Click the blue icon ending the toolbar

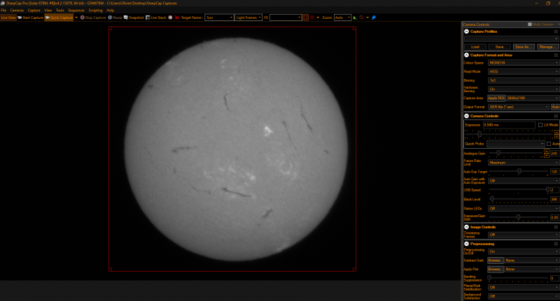[374, 17]
